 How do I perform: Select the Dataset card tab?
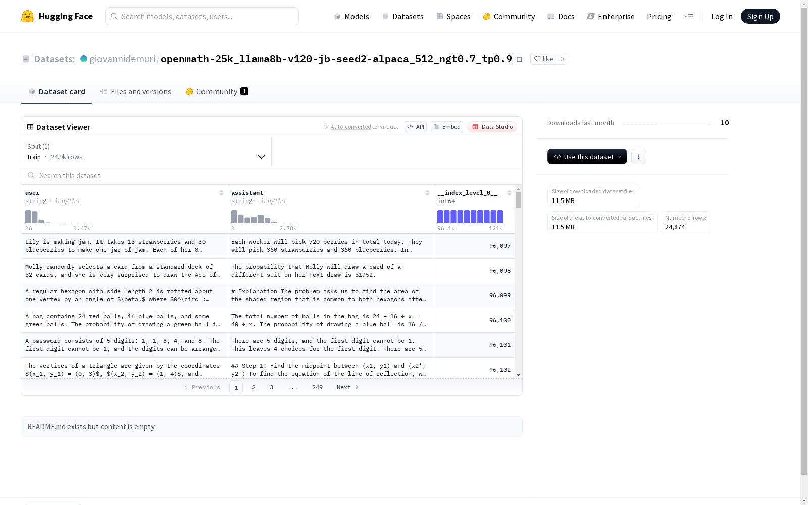(x=57, y=91)
